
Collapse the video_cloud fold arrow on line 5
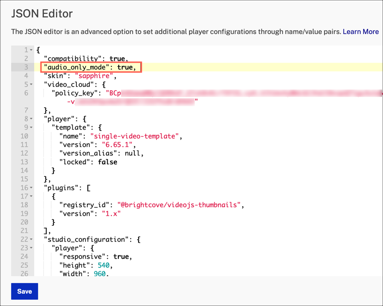31,84
